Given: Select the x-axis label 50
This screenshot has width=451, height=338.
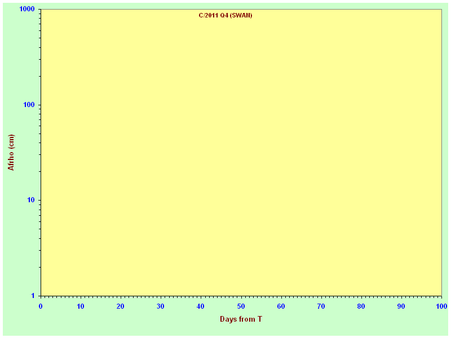Looking at the screenshot, I should 241,306.
